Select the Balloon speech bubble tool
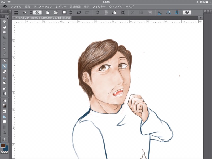This screenshot has width=212, height=159. tap(5, 122)
